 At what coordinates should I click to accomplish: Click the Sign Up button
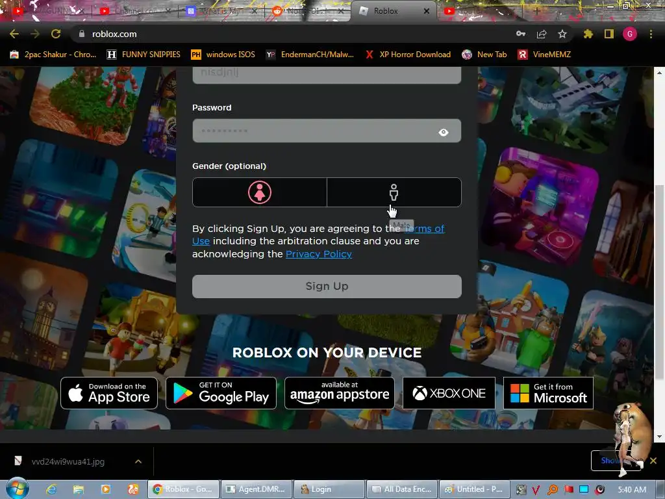click(x=327, y=286)
